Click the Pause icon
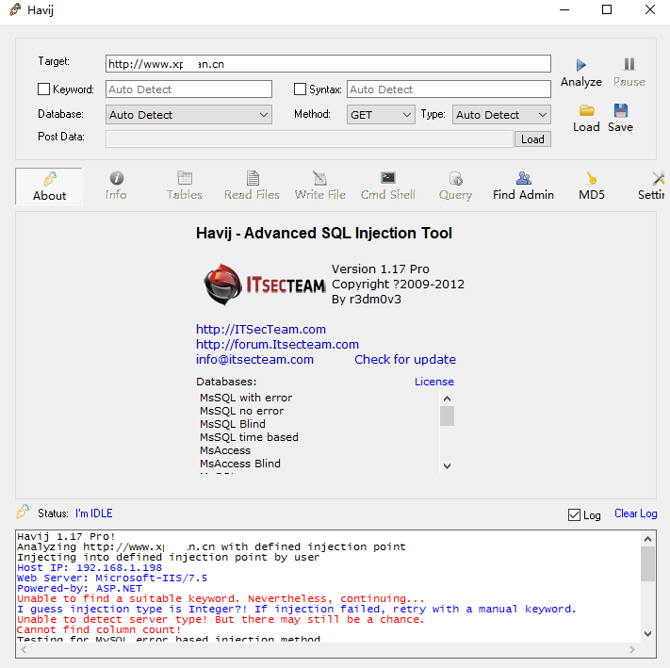 pyautogui.click(x=629, y=64)
